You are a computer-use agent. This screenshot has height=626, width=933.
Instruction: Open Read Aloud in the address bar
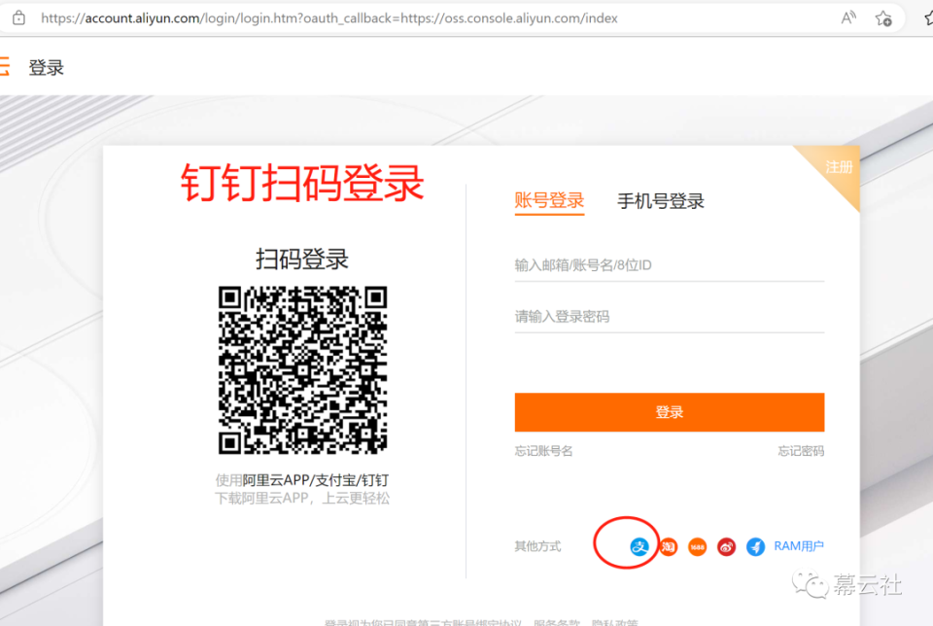click(x=847, y=17)
